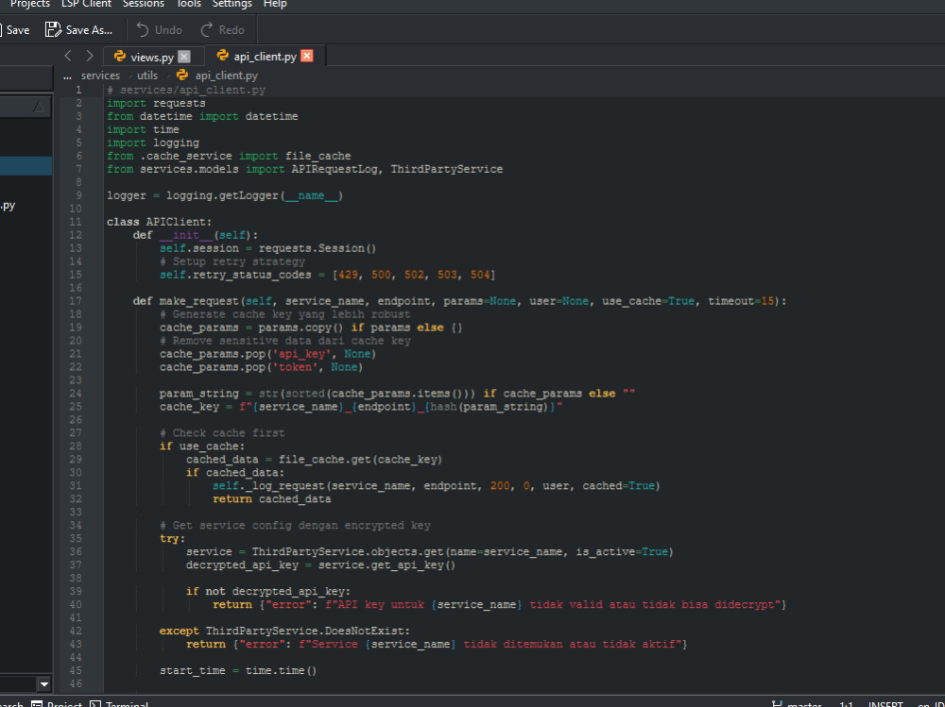The height and width of the screenshot is (707, 945).
Task: Open the Projects menu
Action: pos(30,4)
